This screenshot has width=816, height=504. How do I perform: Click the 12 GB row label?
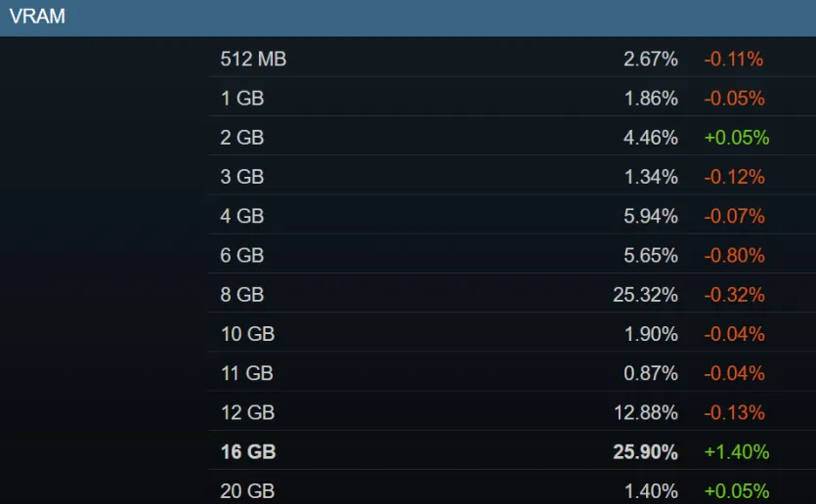tap(247, 412)
